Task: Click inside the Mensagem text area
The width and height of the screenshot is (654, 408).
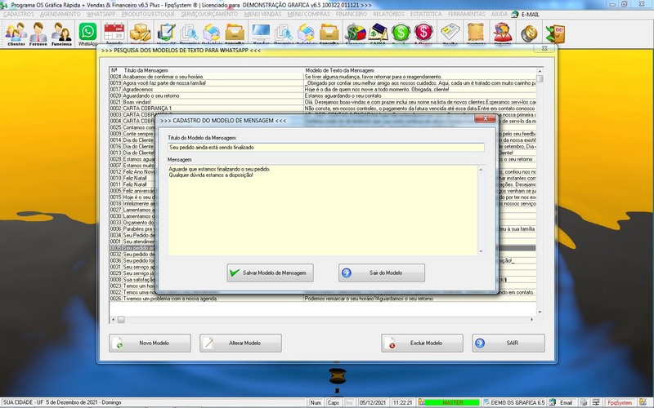Action: pos(322,211)
